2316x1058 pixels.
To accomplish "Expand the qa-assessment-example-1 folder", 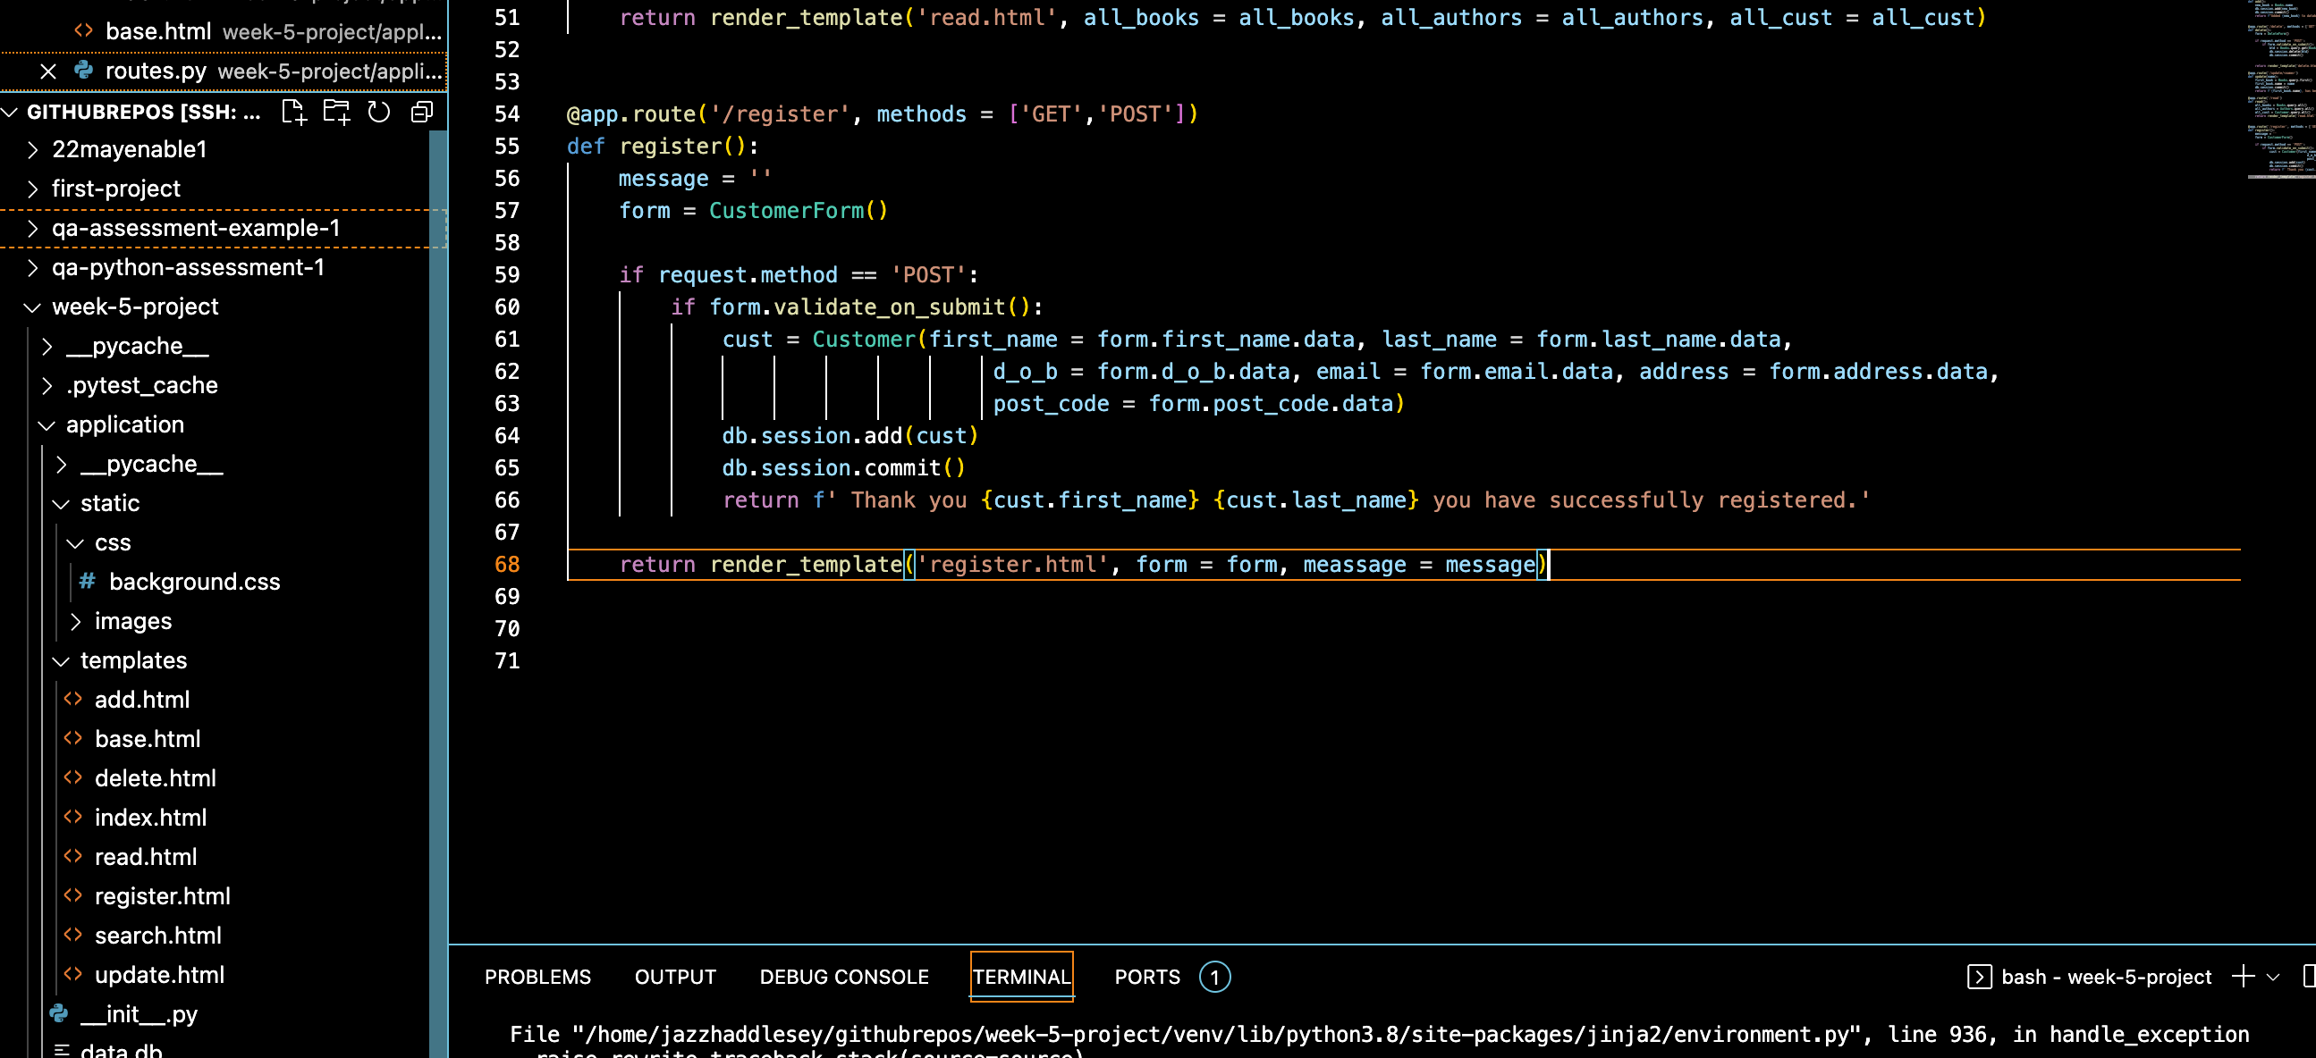I will [32, 228].
